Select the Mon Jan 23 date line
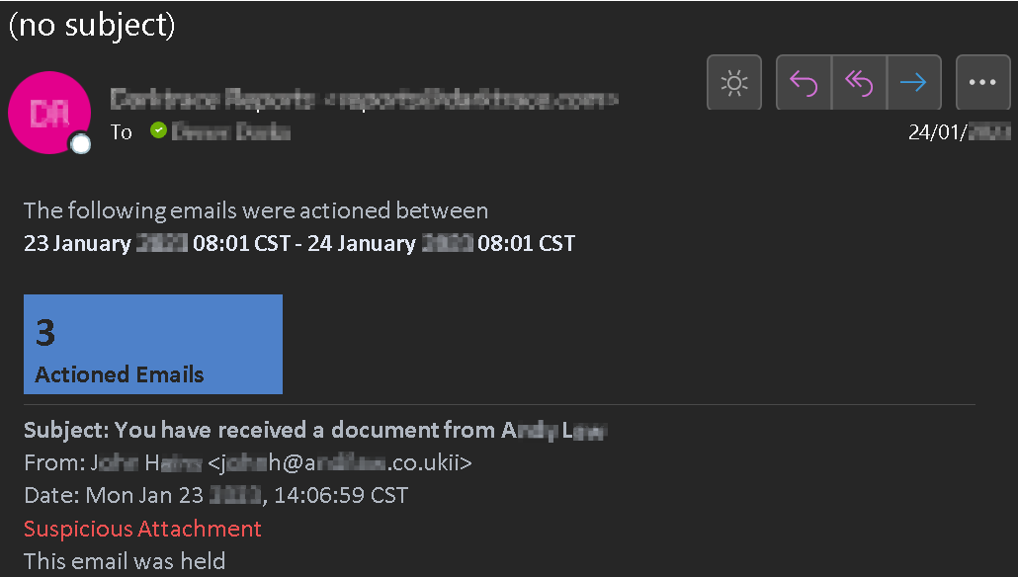This screenshot has height=577, width=1018. (216, 495)
